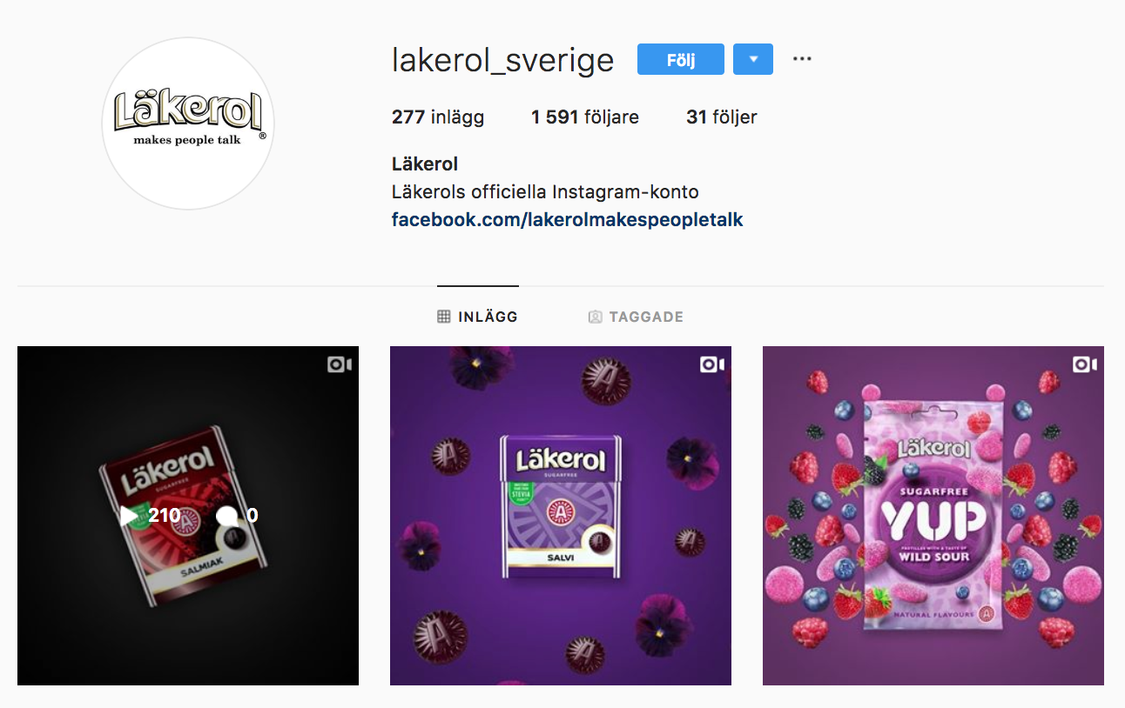1125x708 pixels.
Task: View the 1 591 följare list
Action: pos(585,117)
